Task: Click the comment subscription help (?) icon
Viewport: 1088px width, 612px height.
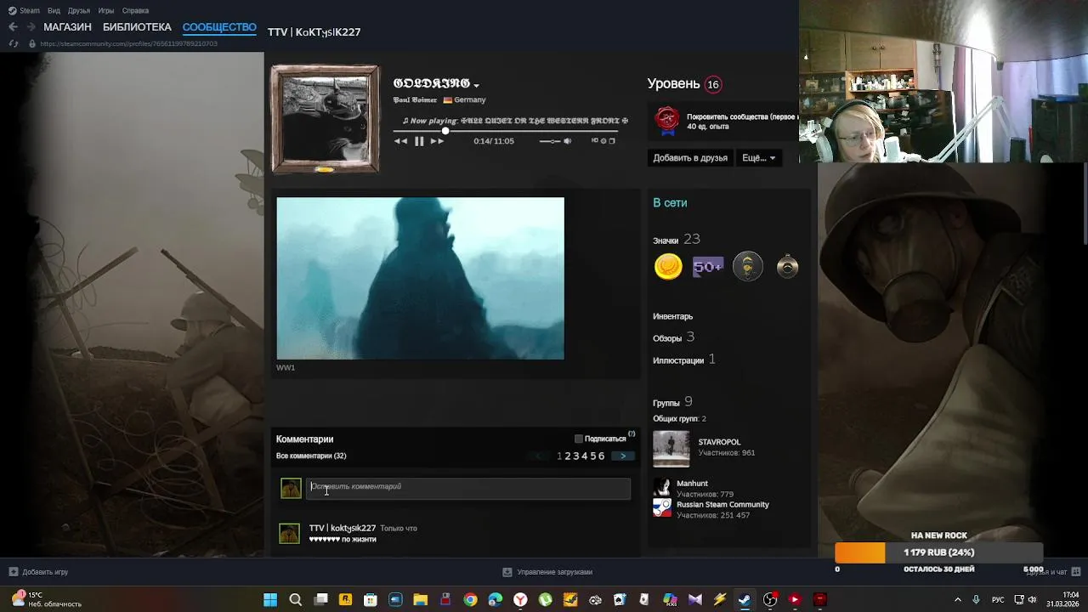Action: 632,434
